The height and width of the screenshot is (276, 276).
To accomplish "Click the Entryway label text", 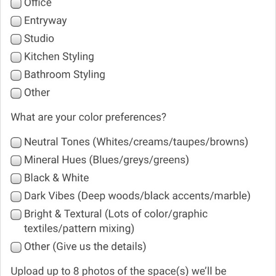I will (46, 21).
